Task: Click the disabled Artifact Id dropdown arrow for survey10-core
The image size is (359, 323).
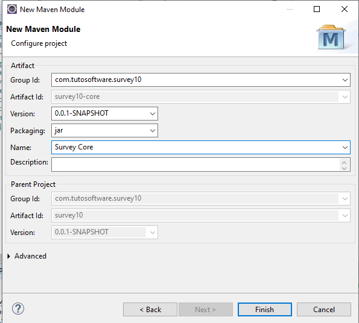Action: coord(345,96)
